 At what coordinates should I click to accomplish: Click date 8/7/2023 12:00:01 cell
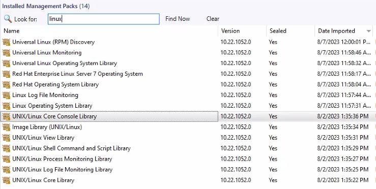pyautogui.click(x=343, y=42)
